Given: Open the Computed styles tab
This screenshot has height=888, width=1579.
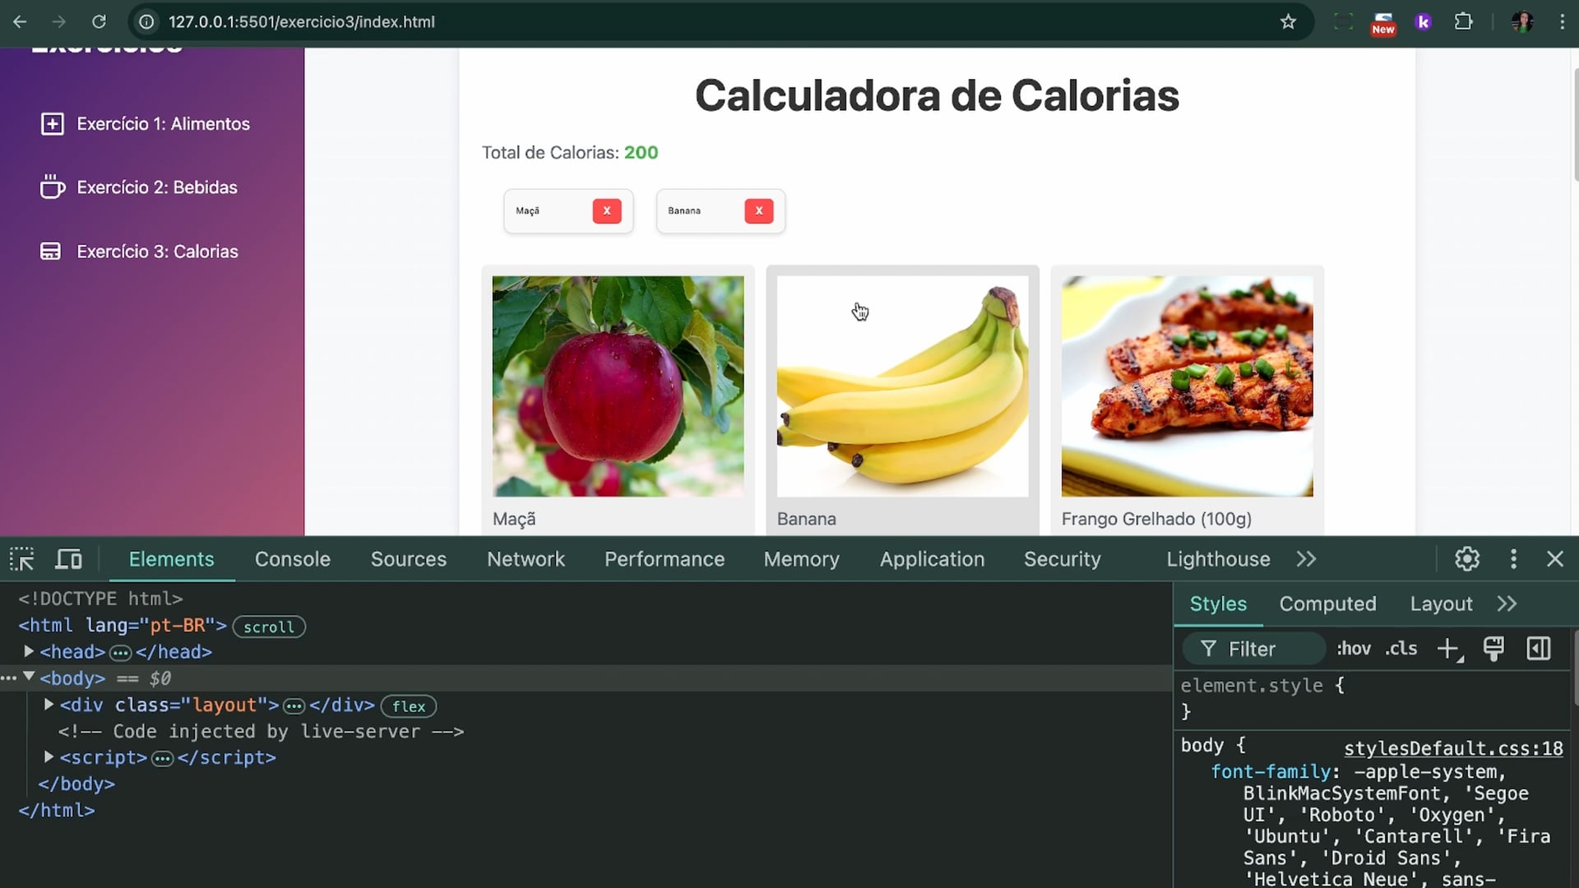Looking at the screenshot, I should pos(1327,604).
